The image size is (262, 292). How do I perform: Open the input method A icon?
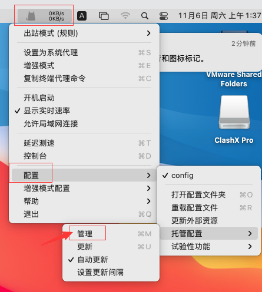82,16
